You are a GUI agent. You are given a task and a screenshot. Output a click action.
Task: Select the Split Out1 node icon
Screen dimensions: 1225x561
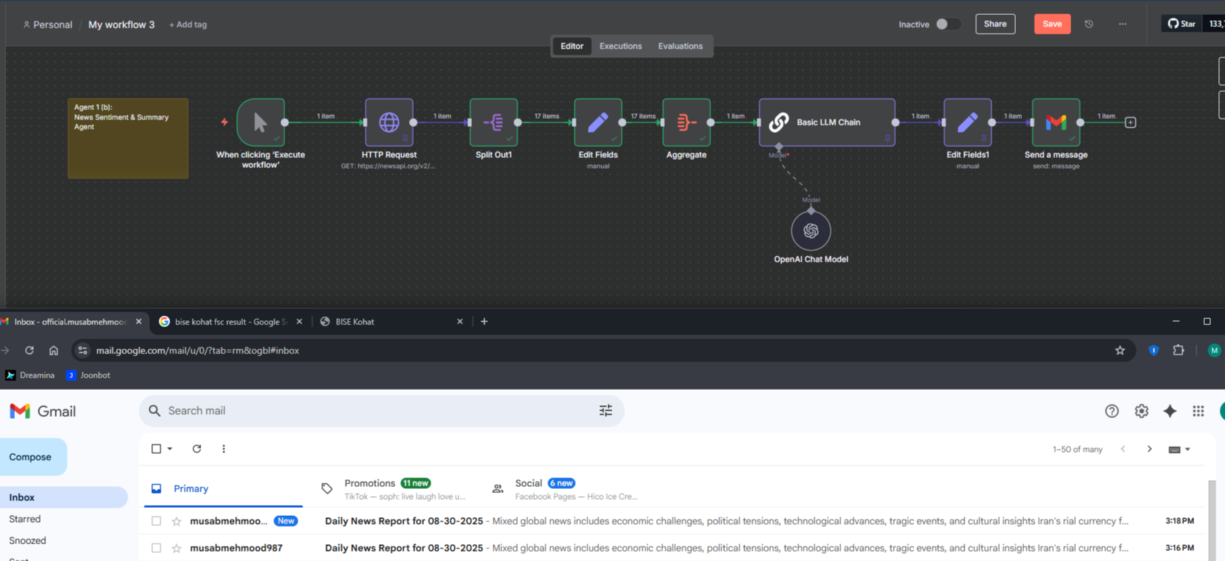[x=493, y=122]
